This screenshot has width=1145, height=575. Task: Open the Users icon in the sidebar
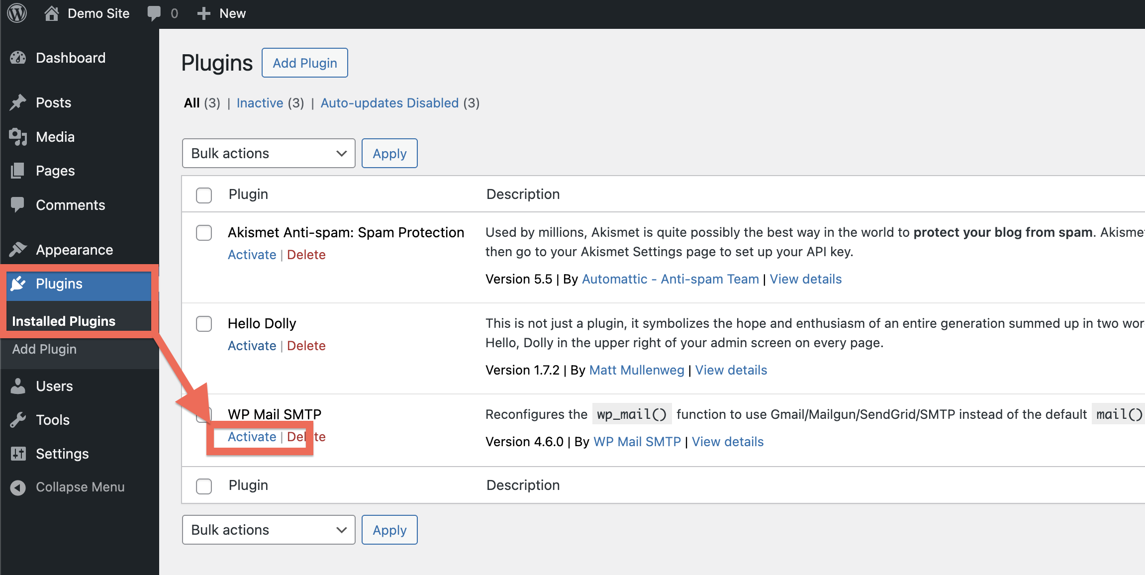pyautogui.click(x=18, y=385)
